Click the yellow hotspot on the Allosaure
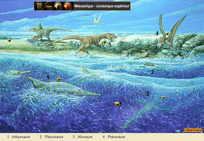This screenshot has width=204, height=141. pyautogui.click(x=104, y=42)
